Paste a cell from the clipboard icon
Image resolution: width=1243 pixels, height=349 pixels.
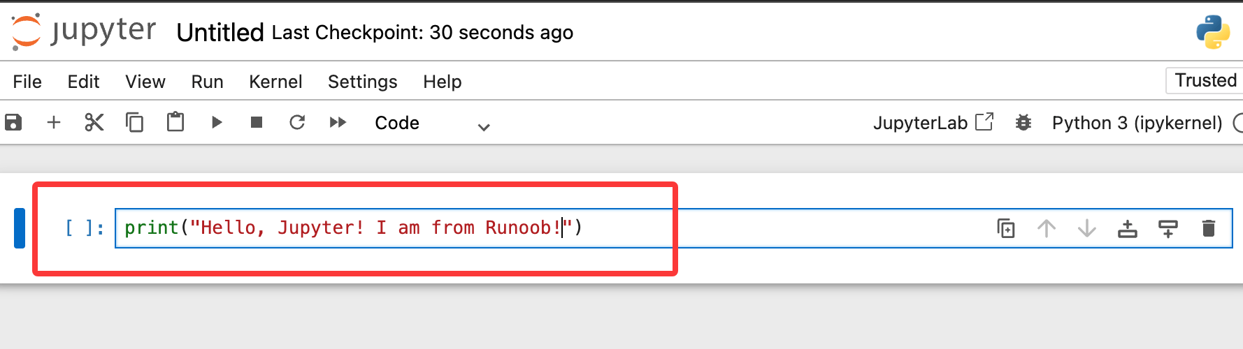(x=175, y=122)
